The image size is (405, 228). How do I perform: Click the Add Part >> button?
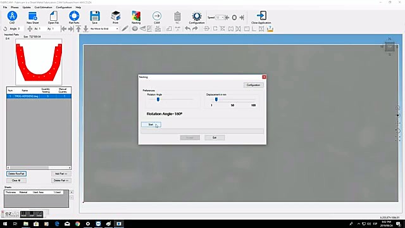coord(61,174)
